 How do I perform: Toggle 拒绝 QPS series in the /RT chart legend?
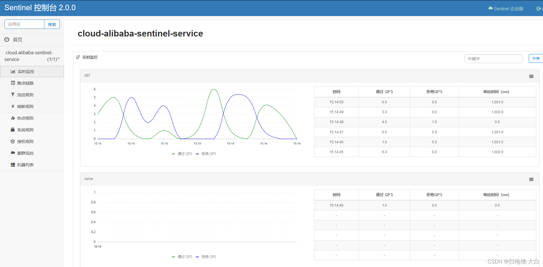click(206, 154)
